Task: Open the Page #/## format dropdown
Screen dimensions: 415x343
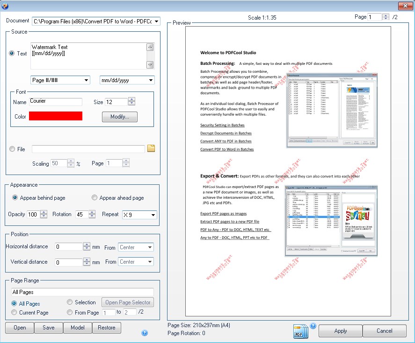Action: tap(86, 80)
